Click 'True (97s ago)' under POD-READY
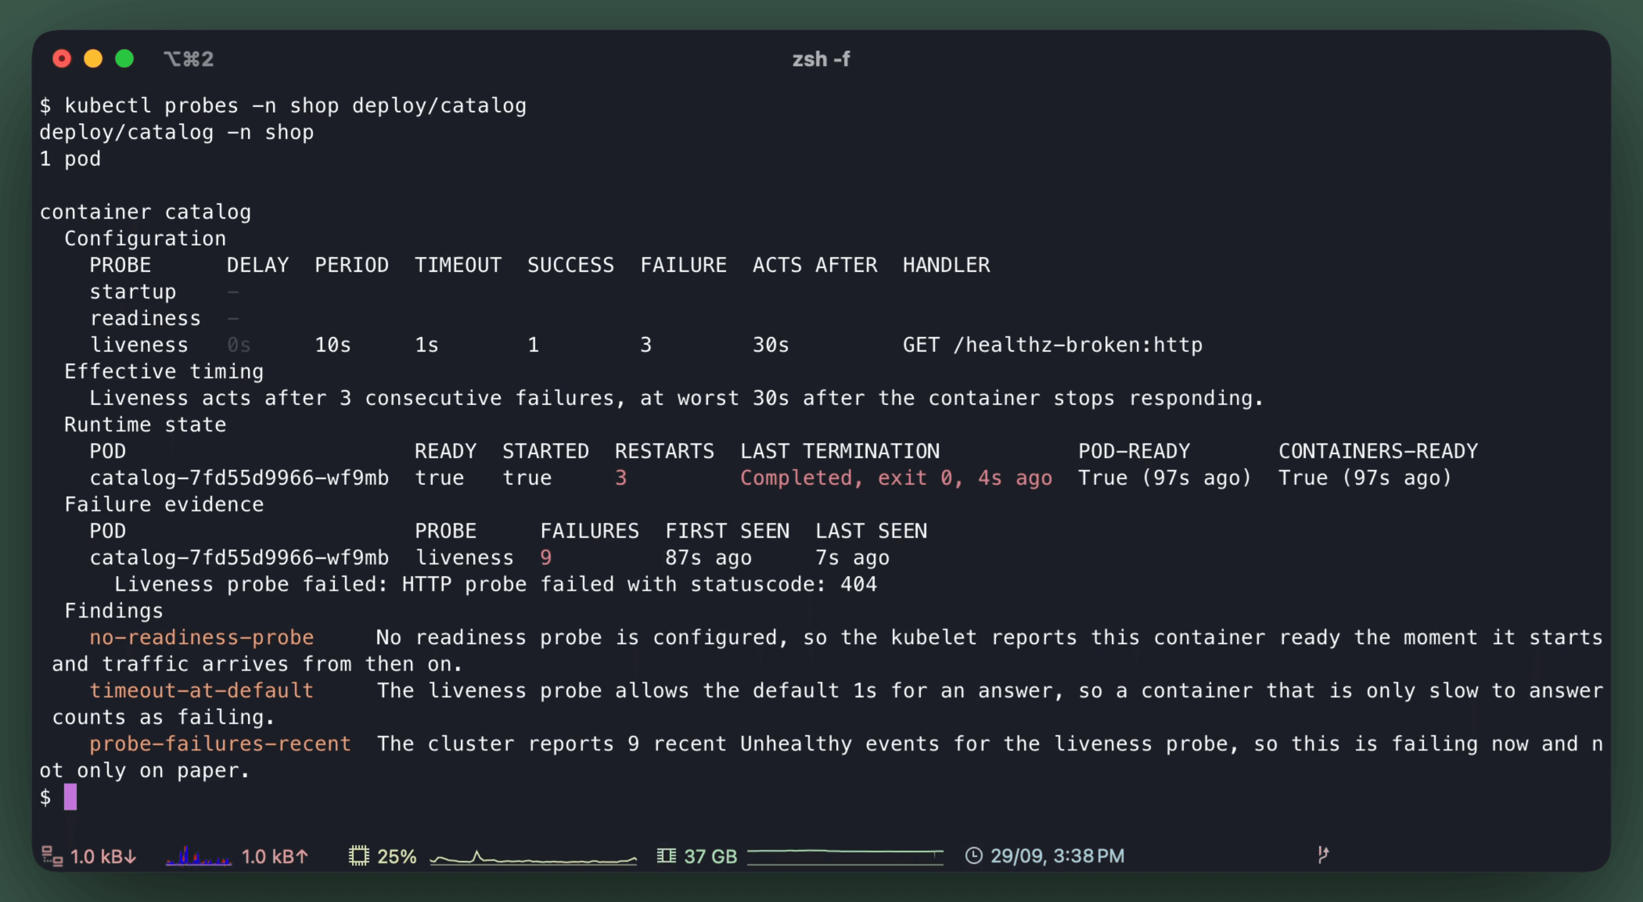The width and height of the screenshot is (1643, 902). pyautogui.click(x=1165, y=478)
